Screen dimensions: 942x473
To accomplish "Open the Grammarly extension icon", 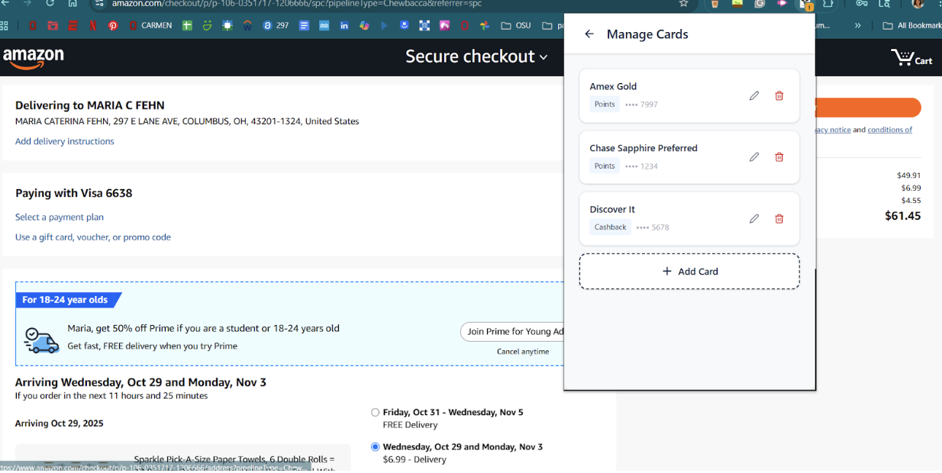I will 760,4.
